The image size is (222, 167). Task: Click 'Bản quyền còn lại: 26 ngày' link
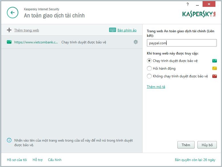click(195, 160)
